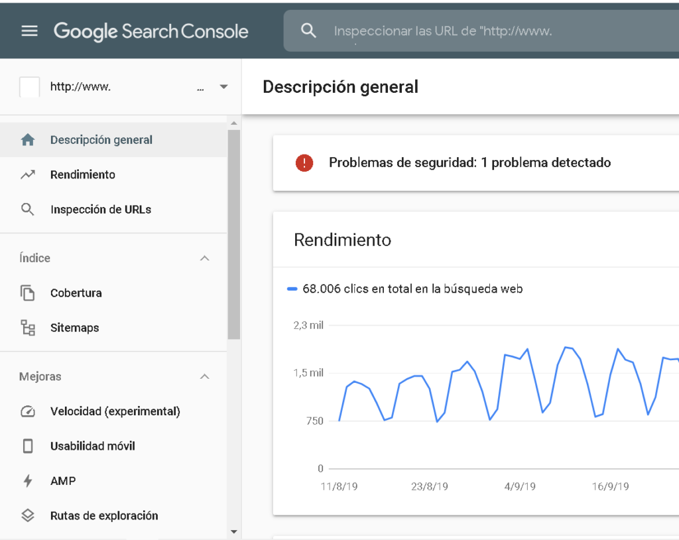Open Rutas de exploración report
The image size is (679, 540).
tap(113, 515)
